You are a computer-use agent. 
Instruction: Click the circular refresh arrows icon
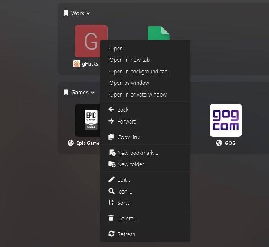coord(112,234)
